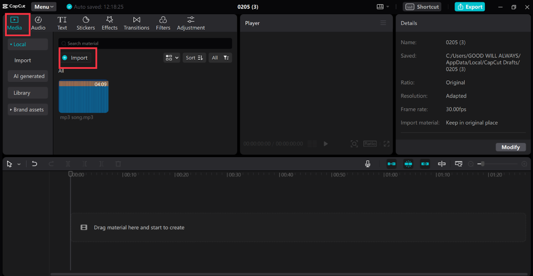Image resolution: width=533 pixels, height=276 pixels.
Task: Click the 01:00 mark on timeline ruler
Action: (390, 175)
